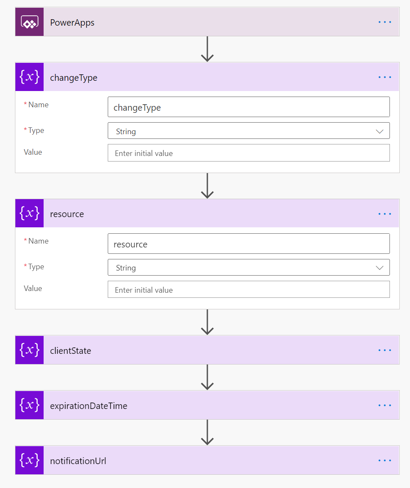Open the resource step ellipsis menu

(385, 214)
